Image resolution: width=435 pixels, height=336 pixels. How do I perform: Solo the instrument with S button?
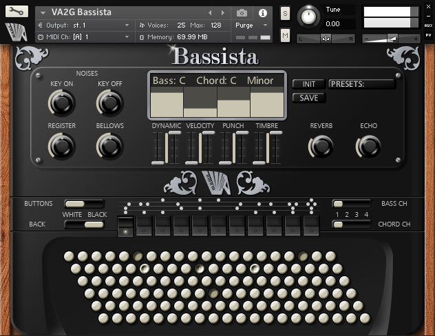[x=285, y=14]
